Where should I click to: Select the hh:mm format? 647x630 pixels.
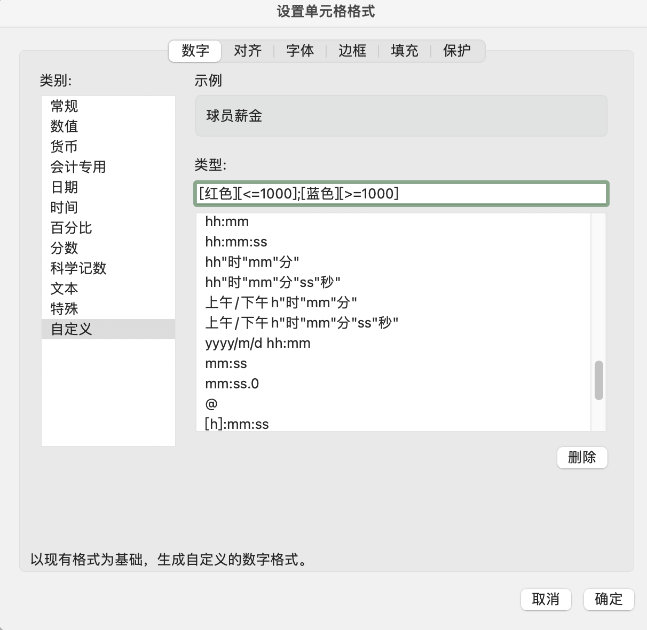393,221
